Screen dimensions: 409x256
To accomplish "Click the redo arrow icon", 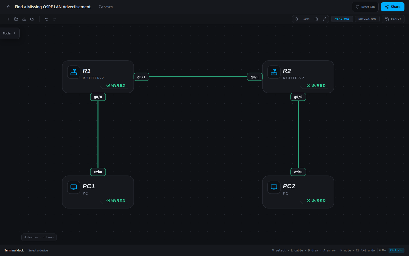I will (55, 19).
